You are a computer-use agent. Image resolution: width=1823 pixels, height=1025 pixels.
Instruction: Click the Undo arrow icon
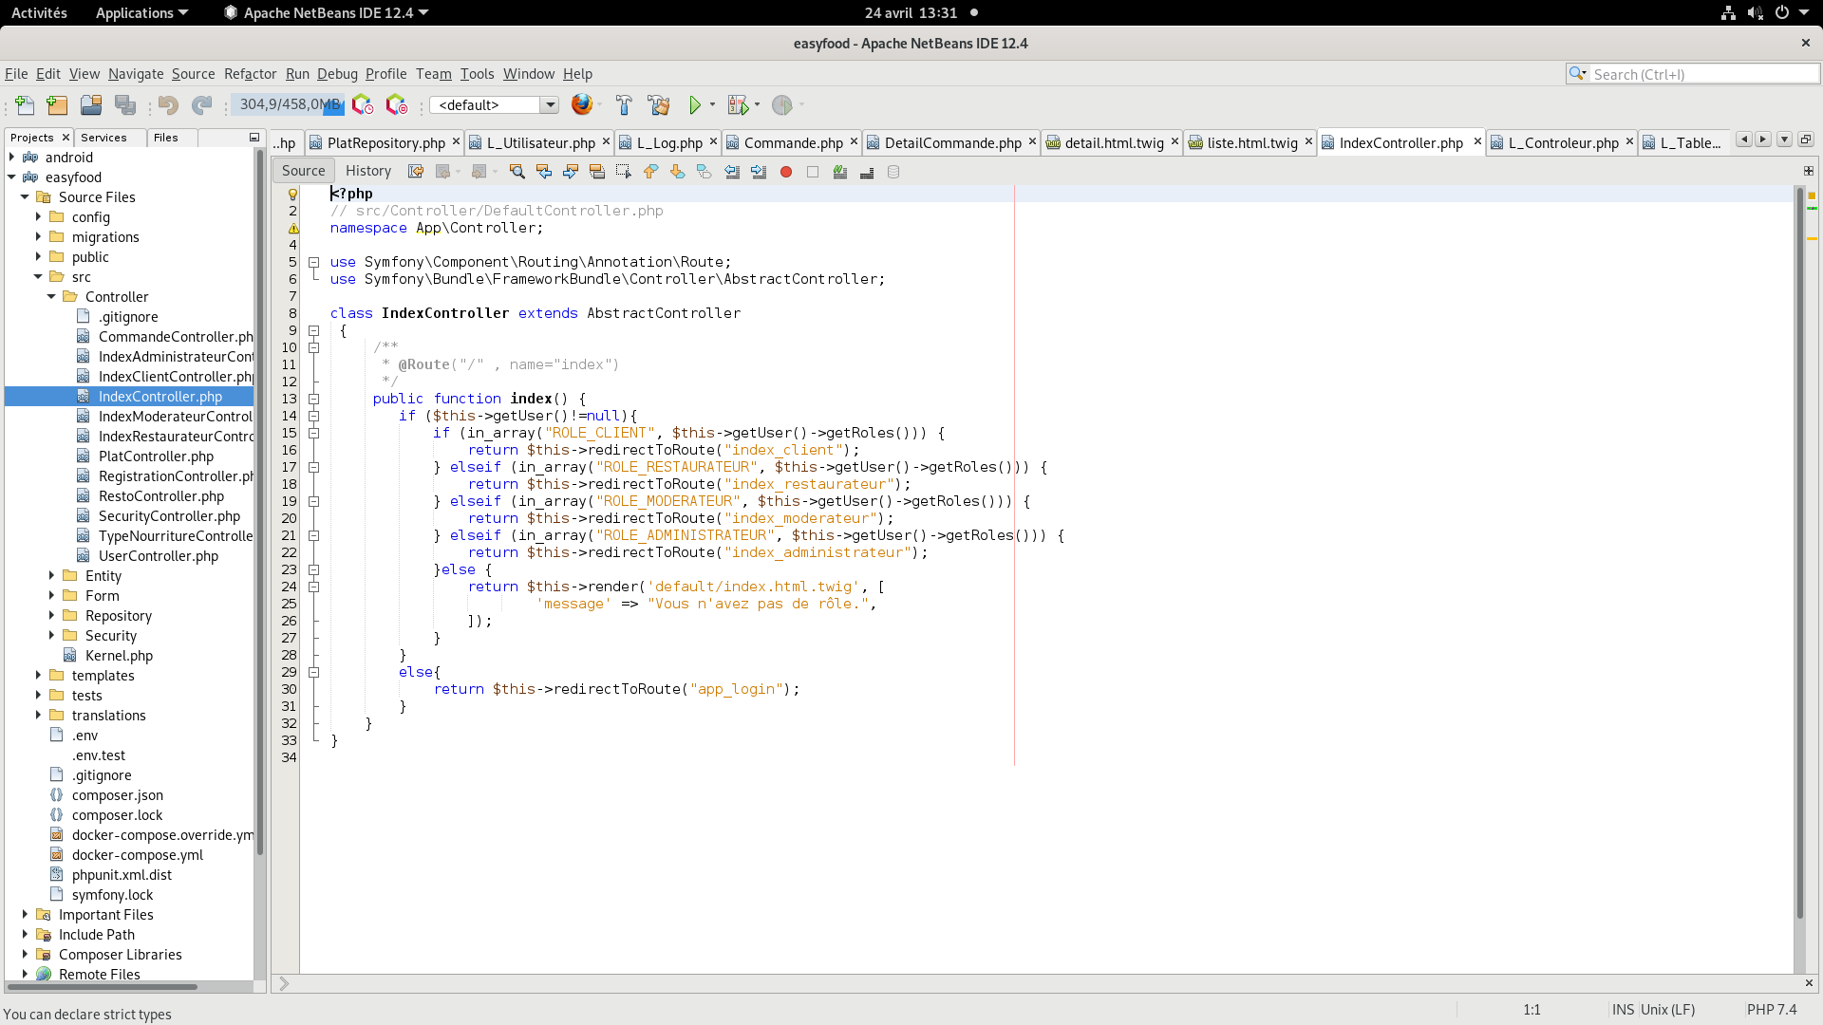[168, 105]
